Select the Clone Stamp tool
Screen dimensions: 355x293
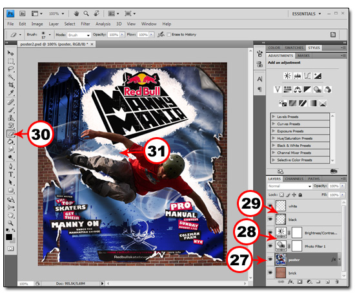coord(10,118)
